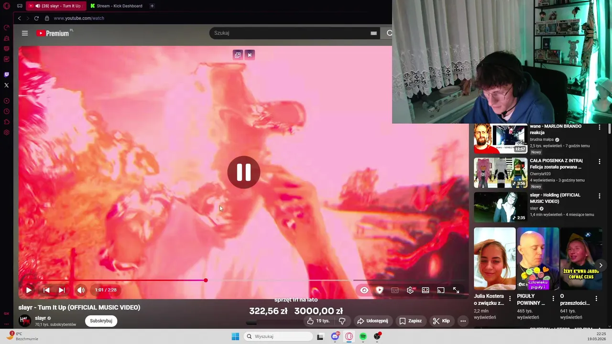
Task: Mute the video volume speaker
Action: 81,290
